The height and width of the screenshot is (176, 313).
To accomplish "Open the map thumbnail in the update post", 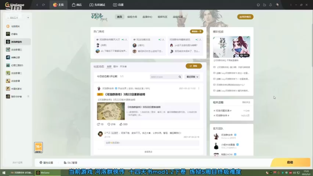I will (111, 111).
